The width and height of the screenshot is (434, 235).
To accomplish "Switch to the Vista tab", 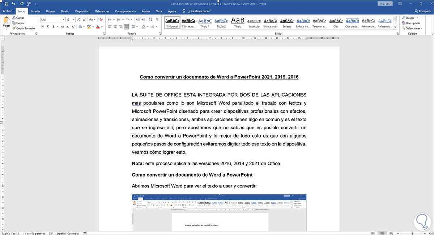I will (x=159, y=11).
